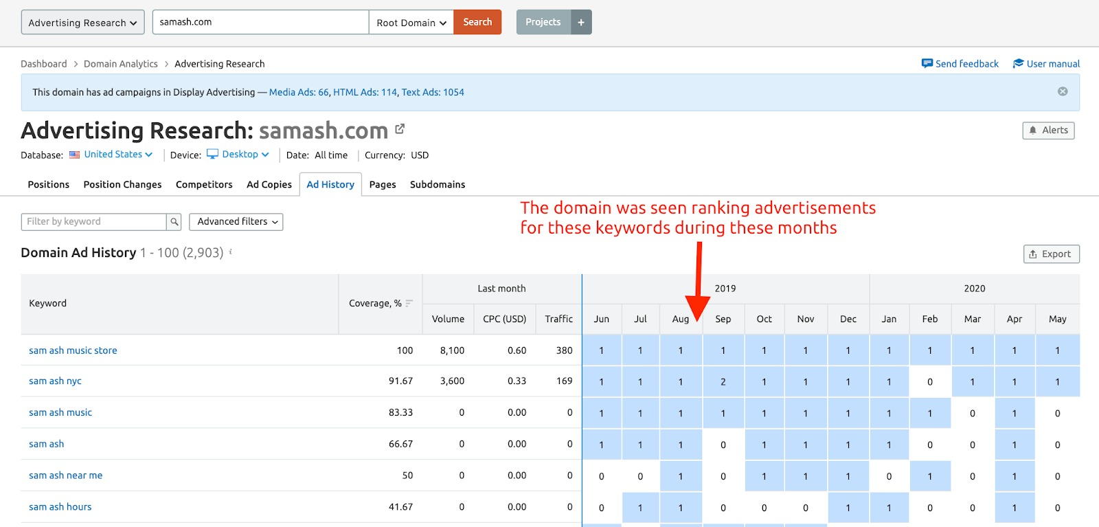Image resolution: width=1099 pixels, height=527 pixels.
Task: Open keyword sam ash nyc
Action: pos(55,381)
